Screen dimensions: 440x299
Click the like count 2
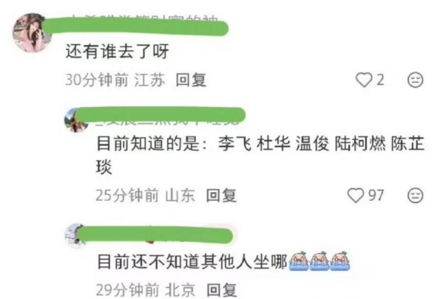coord(380,80)
